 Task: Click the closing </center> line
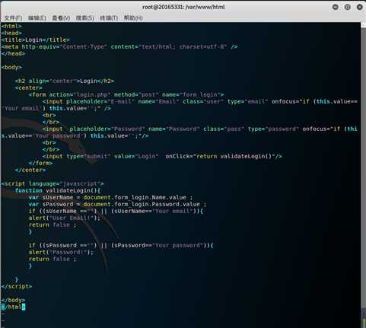(x=30, y=170)
